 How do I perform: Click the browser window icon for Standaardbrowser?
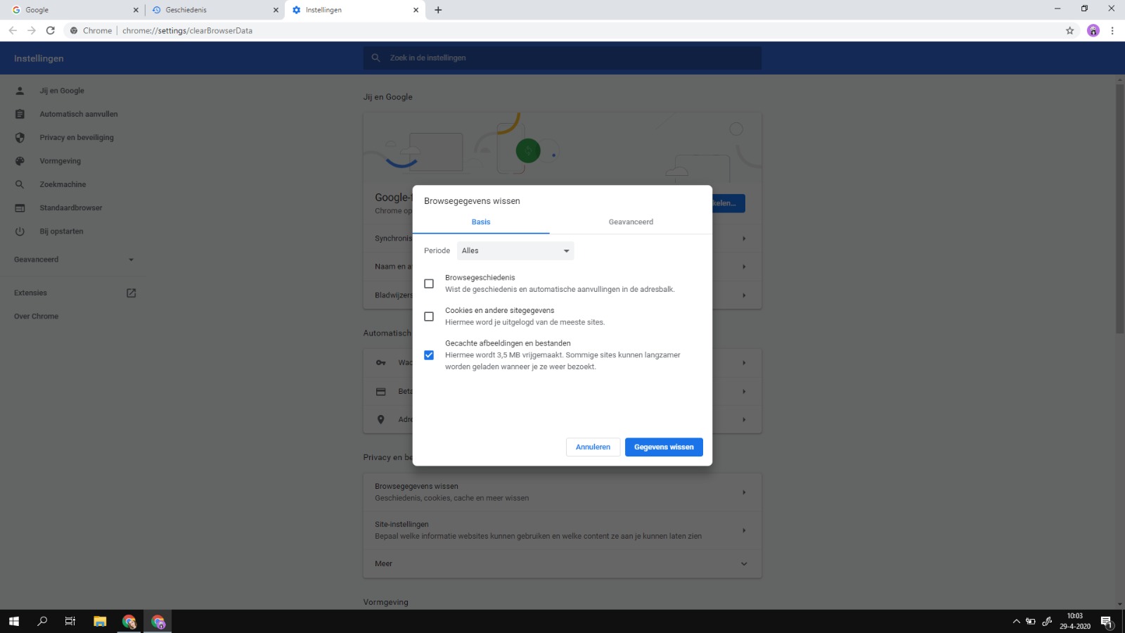pyautogui.click(x=20, y=208)
